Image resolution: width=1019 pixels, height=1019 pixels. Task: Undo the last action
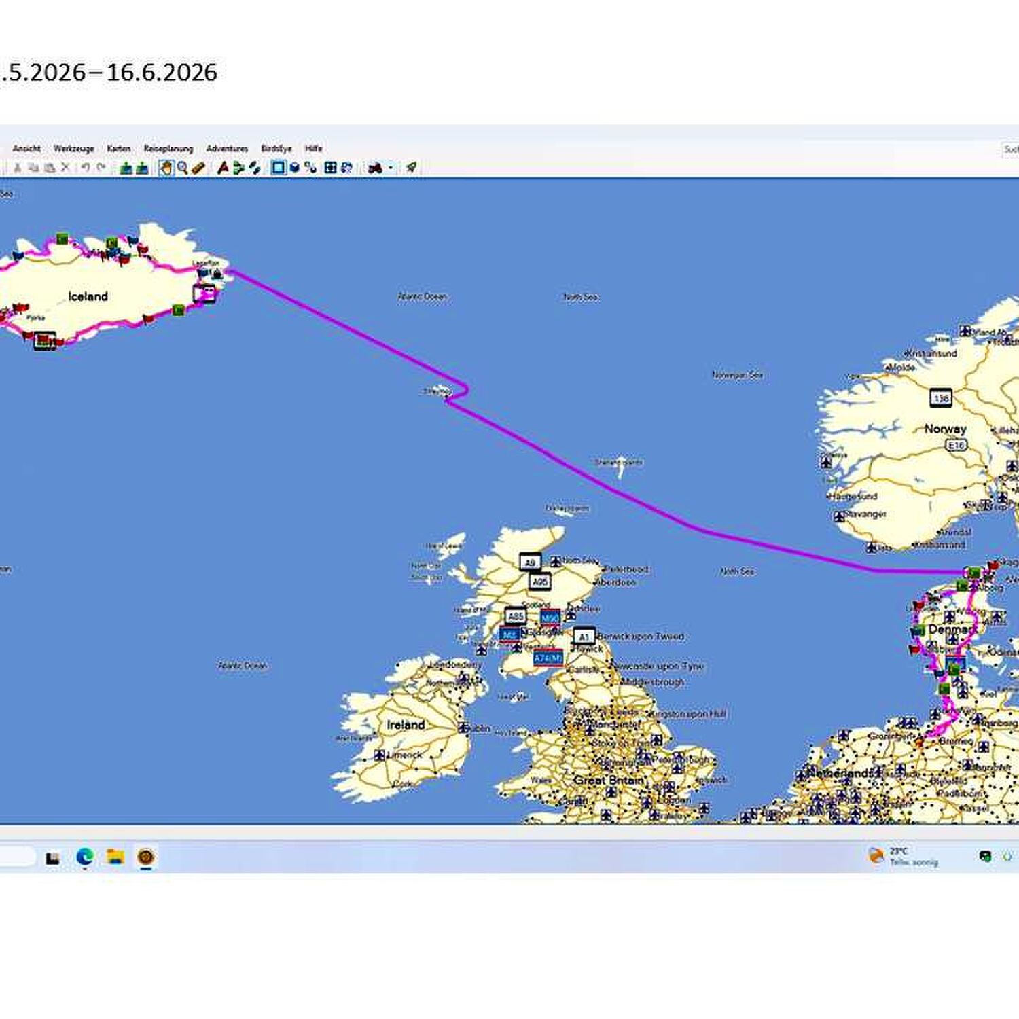85,167
